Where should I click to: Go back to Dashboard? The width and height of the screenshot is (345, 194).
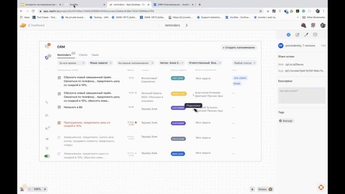pyautogui.click(x=37, y=25)
